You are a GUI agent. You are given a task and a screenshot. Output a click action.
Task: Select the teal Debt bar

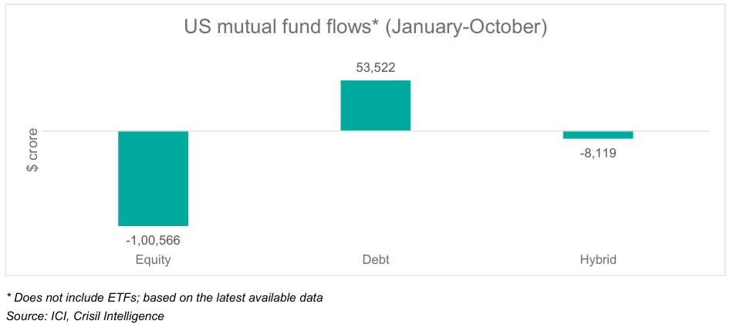point(376,106)
